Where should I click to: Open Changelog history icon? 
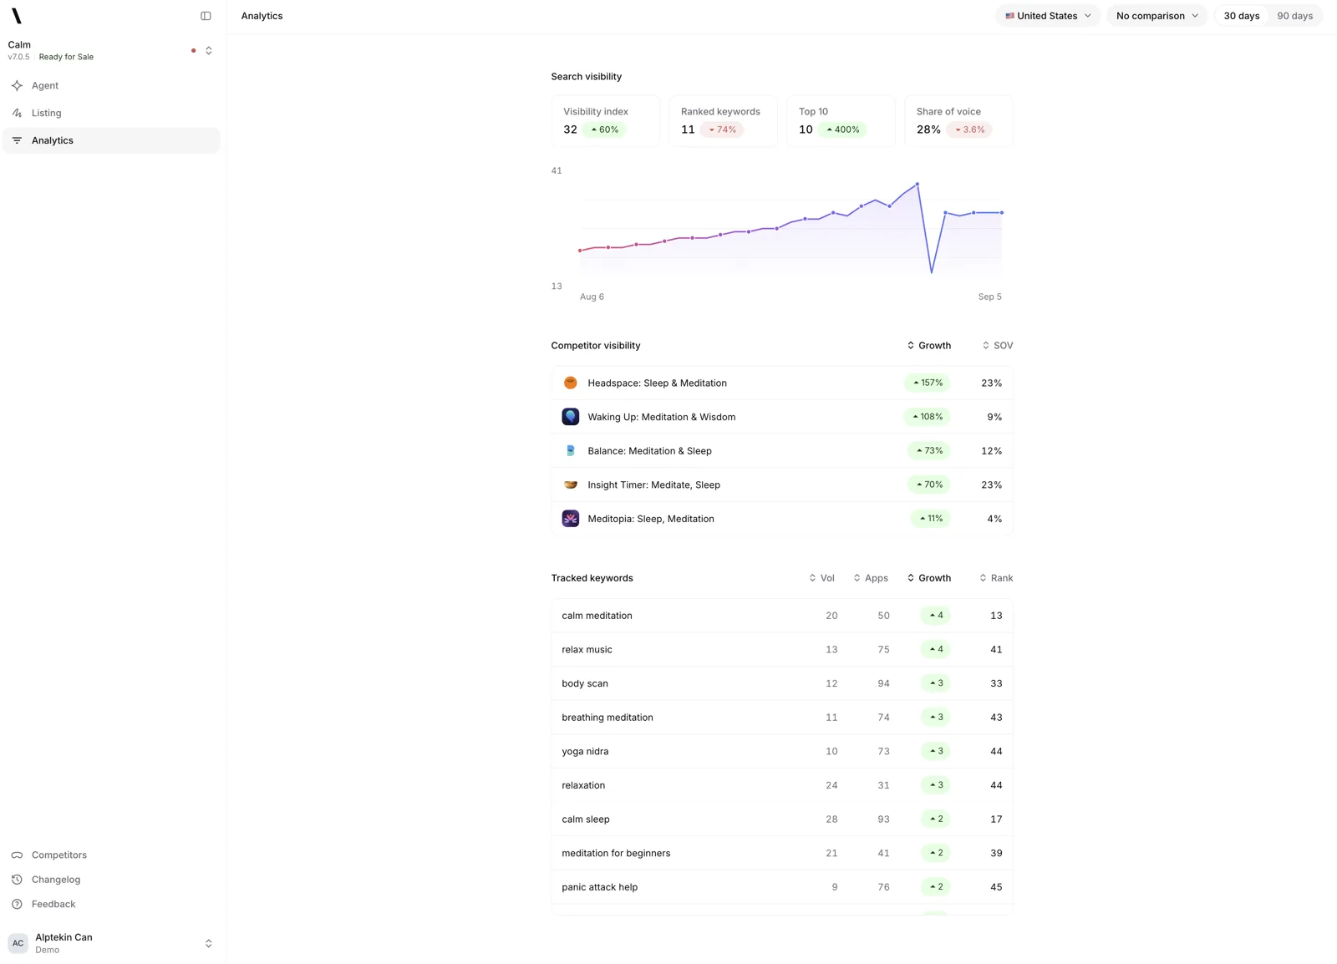click(17, 880)
